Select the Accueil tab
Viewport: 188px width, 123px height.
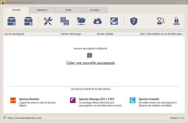[16, 10]
